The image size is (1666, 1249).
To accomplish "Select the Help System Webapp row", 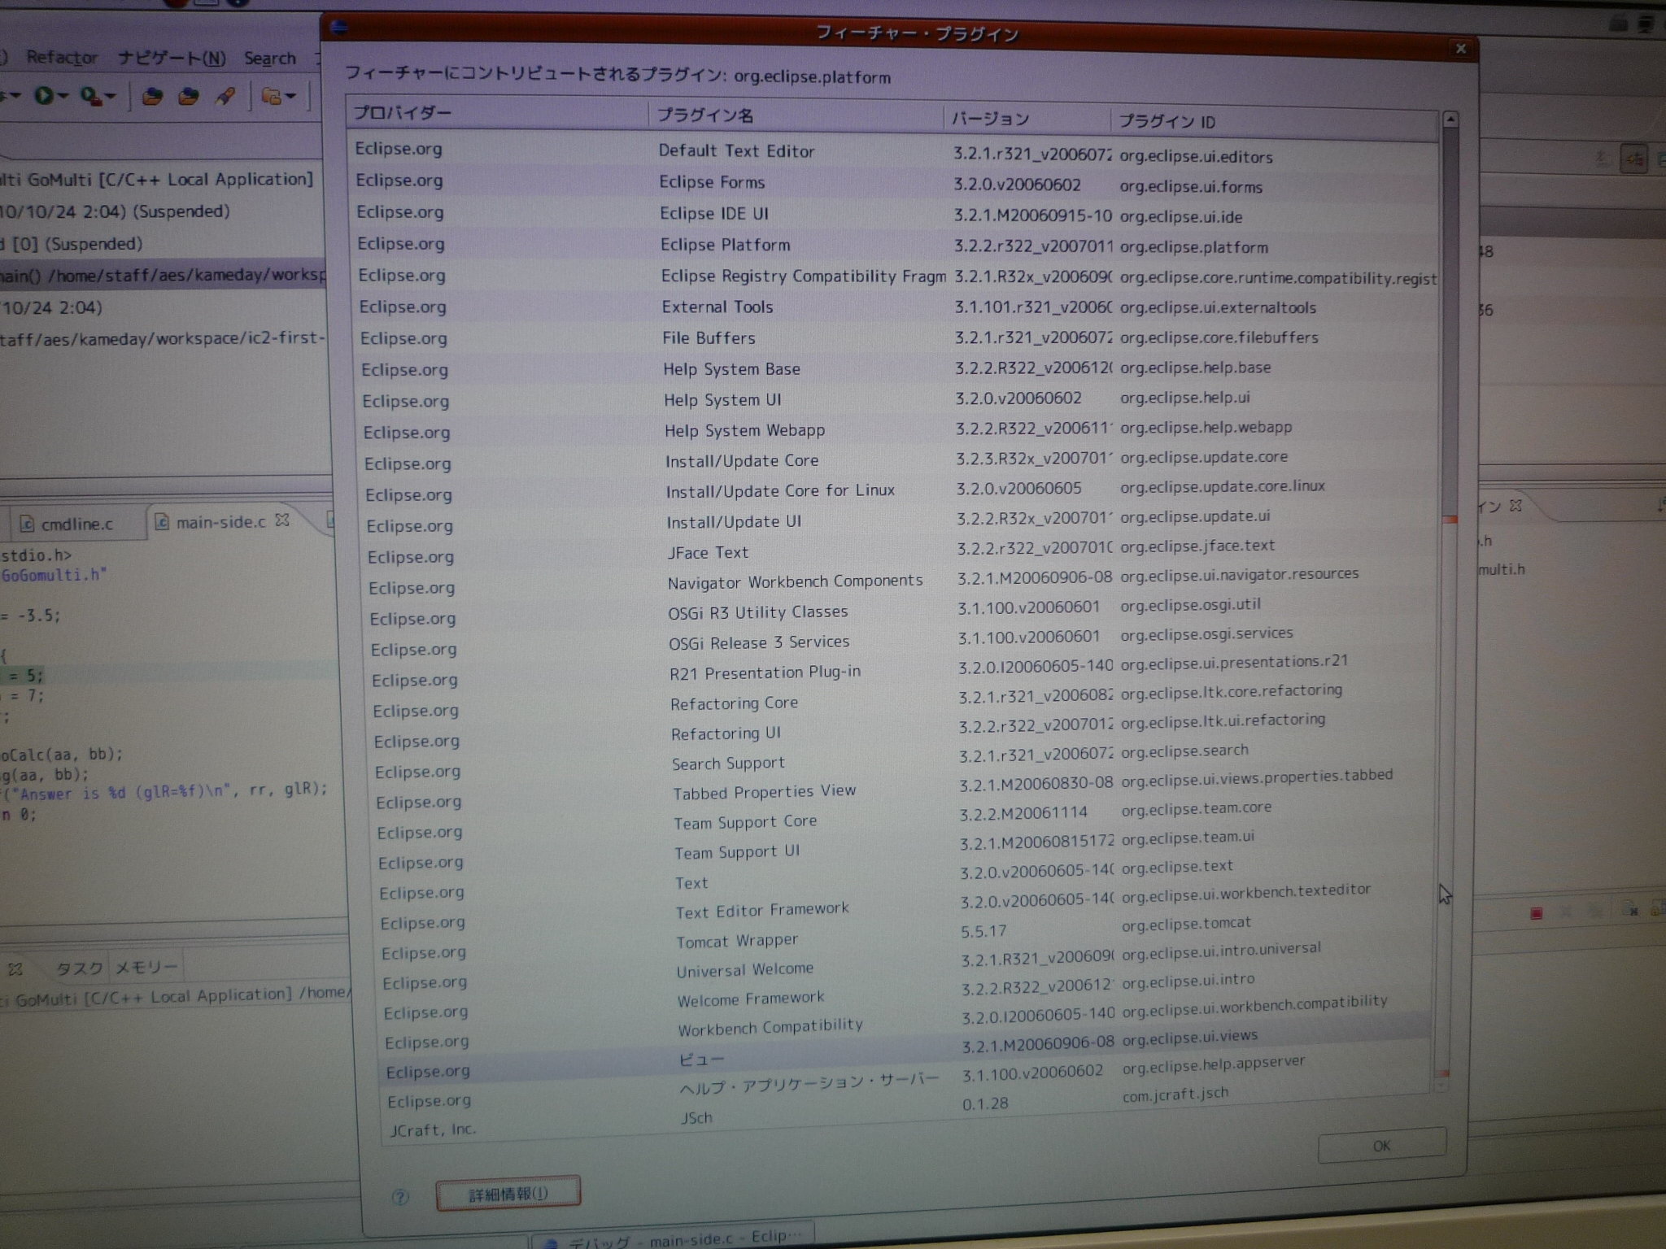I will click(x=895, y=430).
